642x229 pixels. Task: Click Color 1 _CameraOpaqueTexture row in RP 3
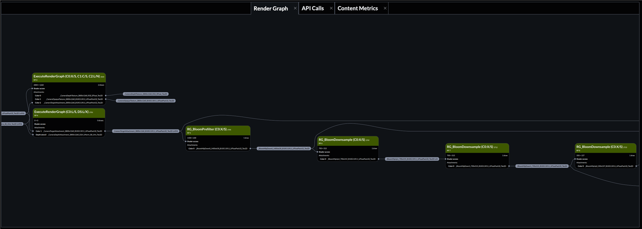69,99
